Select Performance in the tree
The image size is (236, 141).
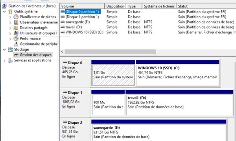pos(30,38)
